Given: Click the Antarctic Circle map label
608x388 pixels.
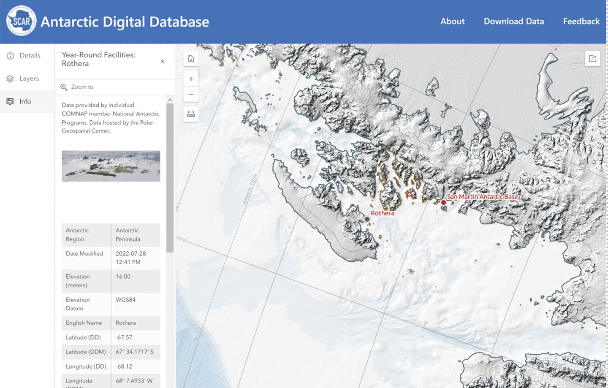Looking at the screenshot, I should (250, 189).
